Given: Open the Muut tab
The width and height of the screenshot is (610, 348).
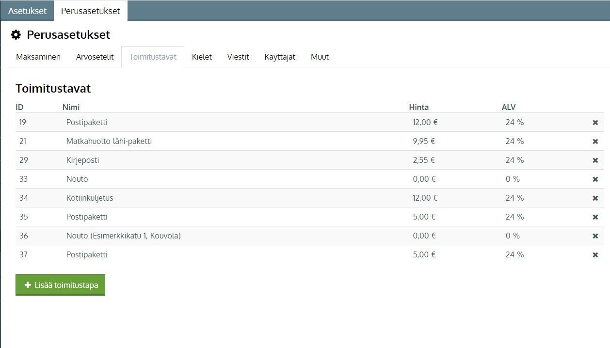Looking at the screenshot, I should (320, 57).
